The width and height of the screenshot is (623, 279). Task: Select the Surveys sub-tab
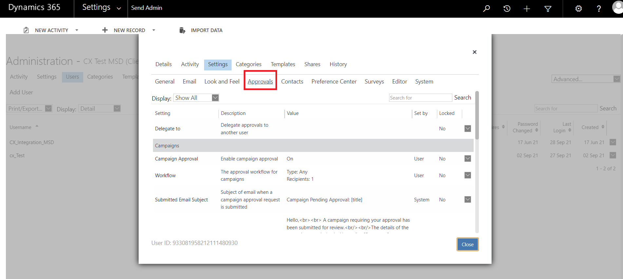(374, 82)
